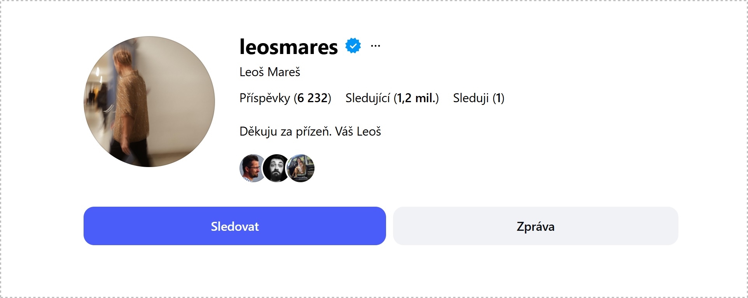Click the Váš Leoš bio signature
Viewport: 748px width, 298px height.
pos(358,132)
